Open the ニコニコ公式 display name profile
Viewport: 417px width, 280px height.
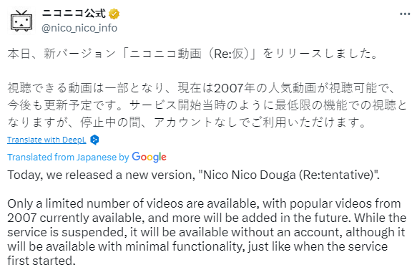point(74,14)
